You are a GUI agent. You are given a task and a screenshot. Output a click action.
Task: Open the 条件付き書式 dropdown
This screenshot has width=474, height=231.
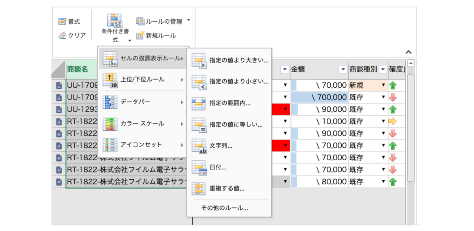pos(115,28)
